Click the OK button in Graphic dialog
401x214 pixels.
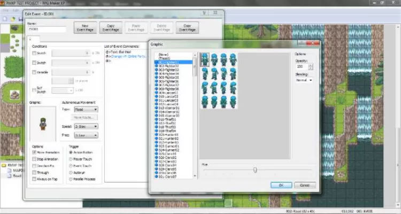tap(281, 185)
